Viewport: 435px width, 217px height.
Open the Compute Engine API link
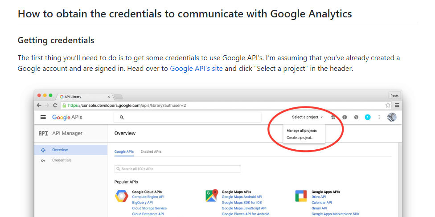pos(148,197)
